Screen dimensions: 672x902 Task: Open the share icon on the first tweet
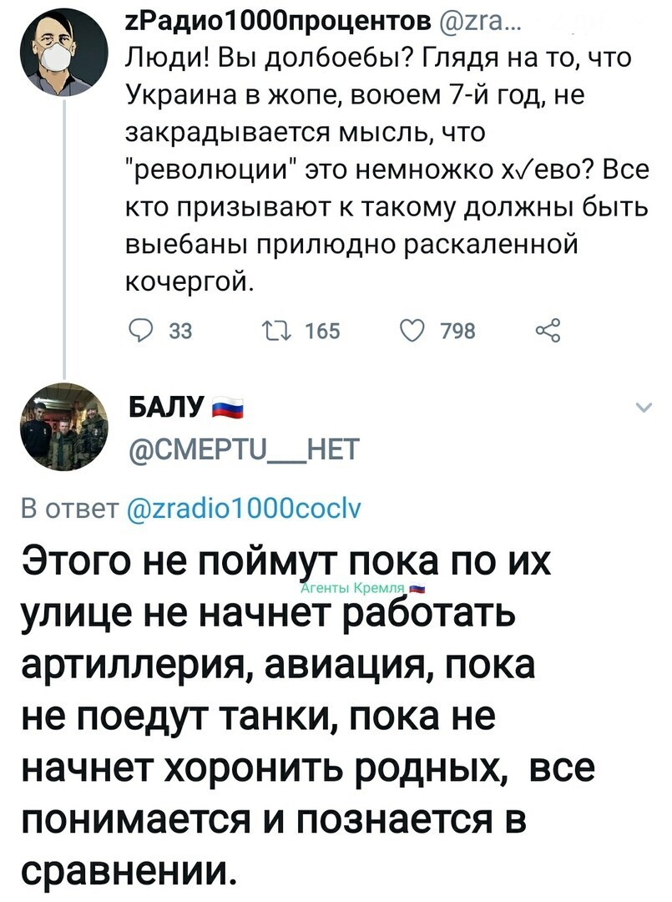click(547, 331)
